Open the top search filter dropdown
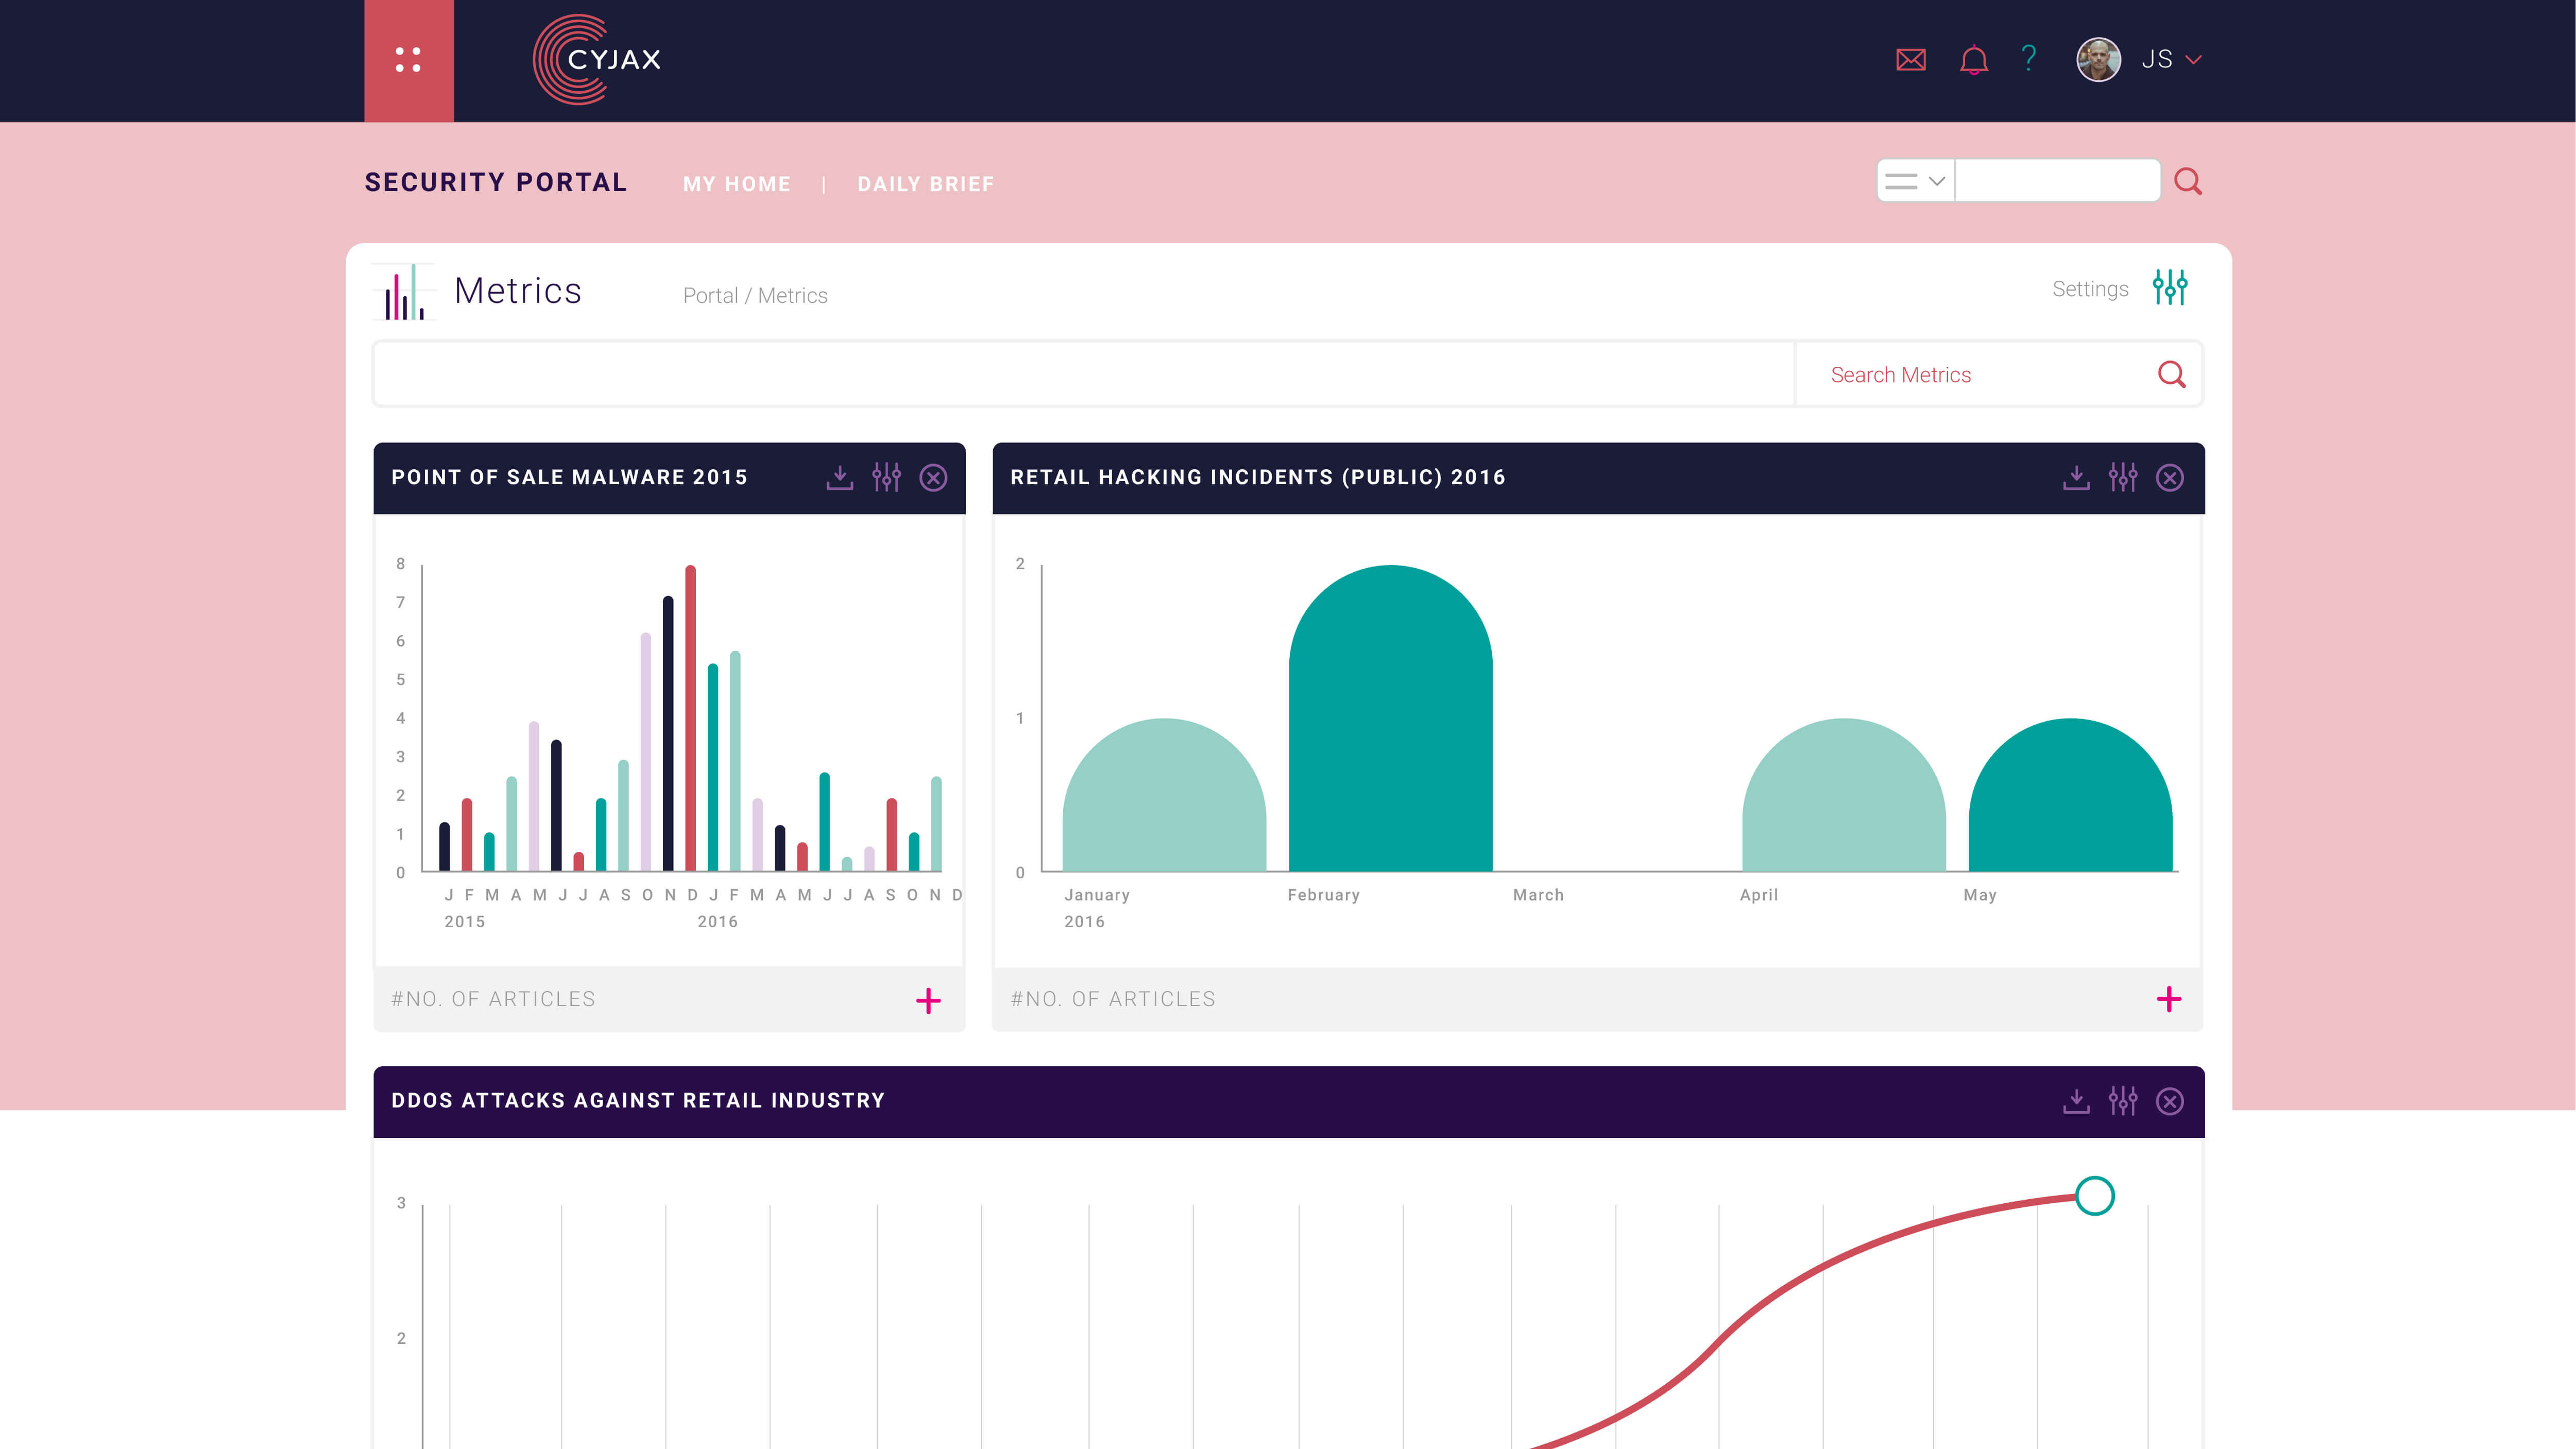This screenshot has width=2576, height=1449. click(1915, 181)
